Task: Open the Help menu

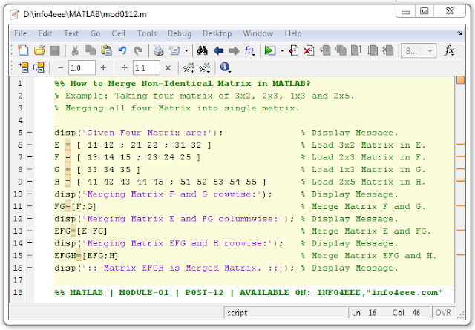Action: (293, 33)
